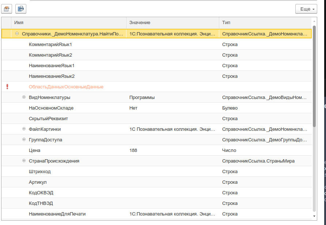Select the КодТНВЭД row
Screen dimensions: 326x225
156,203
